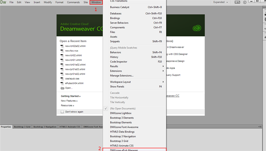
Task: Open the Commands menu
Action: point(73,2)
